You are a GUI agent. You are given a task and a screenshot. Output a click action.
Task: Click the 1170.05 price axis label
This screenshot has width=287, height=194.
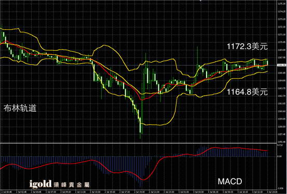click(281, 42)
